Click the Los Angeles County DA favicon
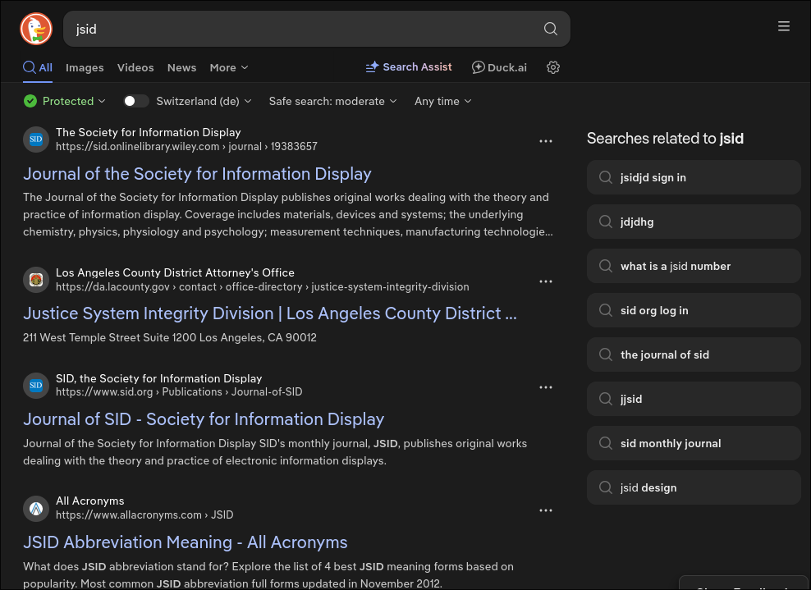The height and width of the screenshot is (590, 811). [36, 280]
